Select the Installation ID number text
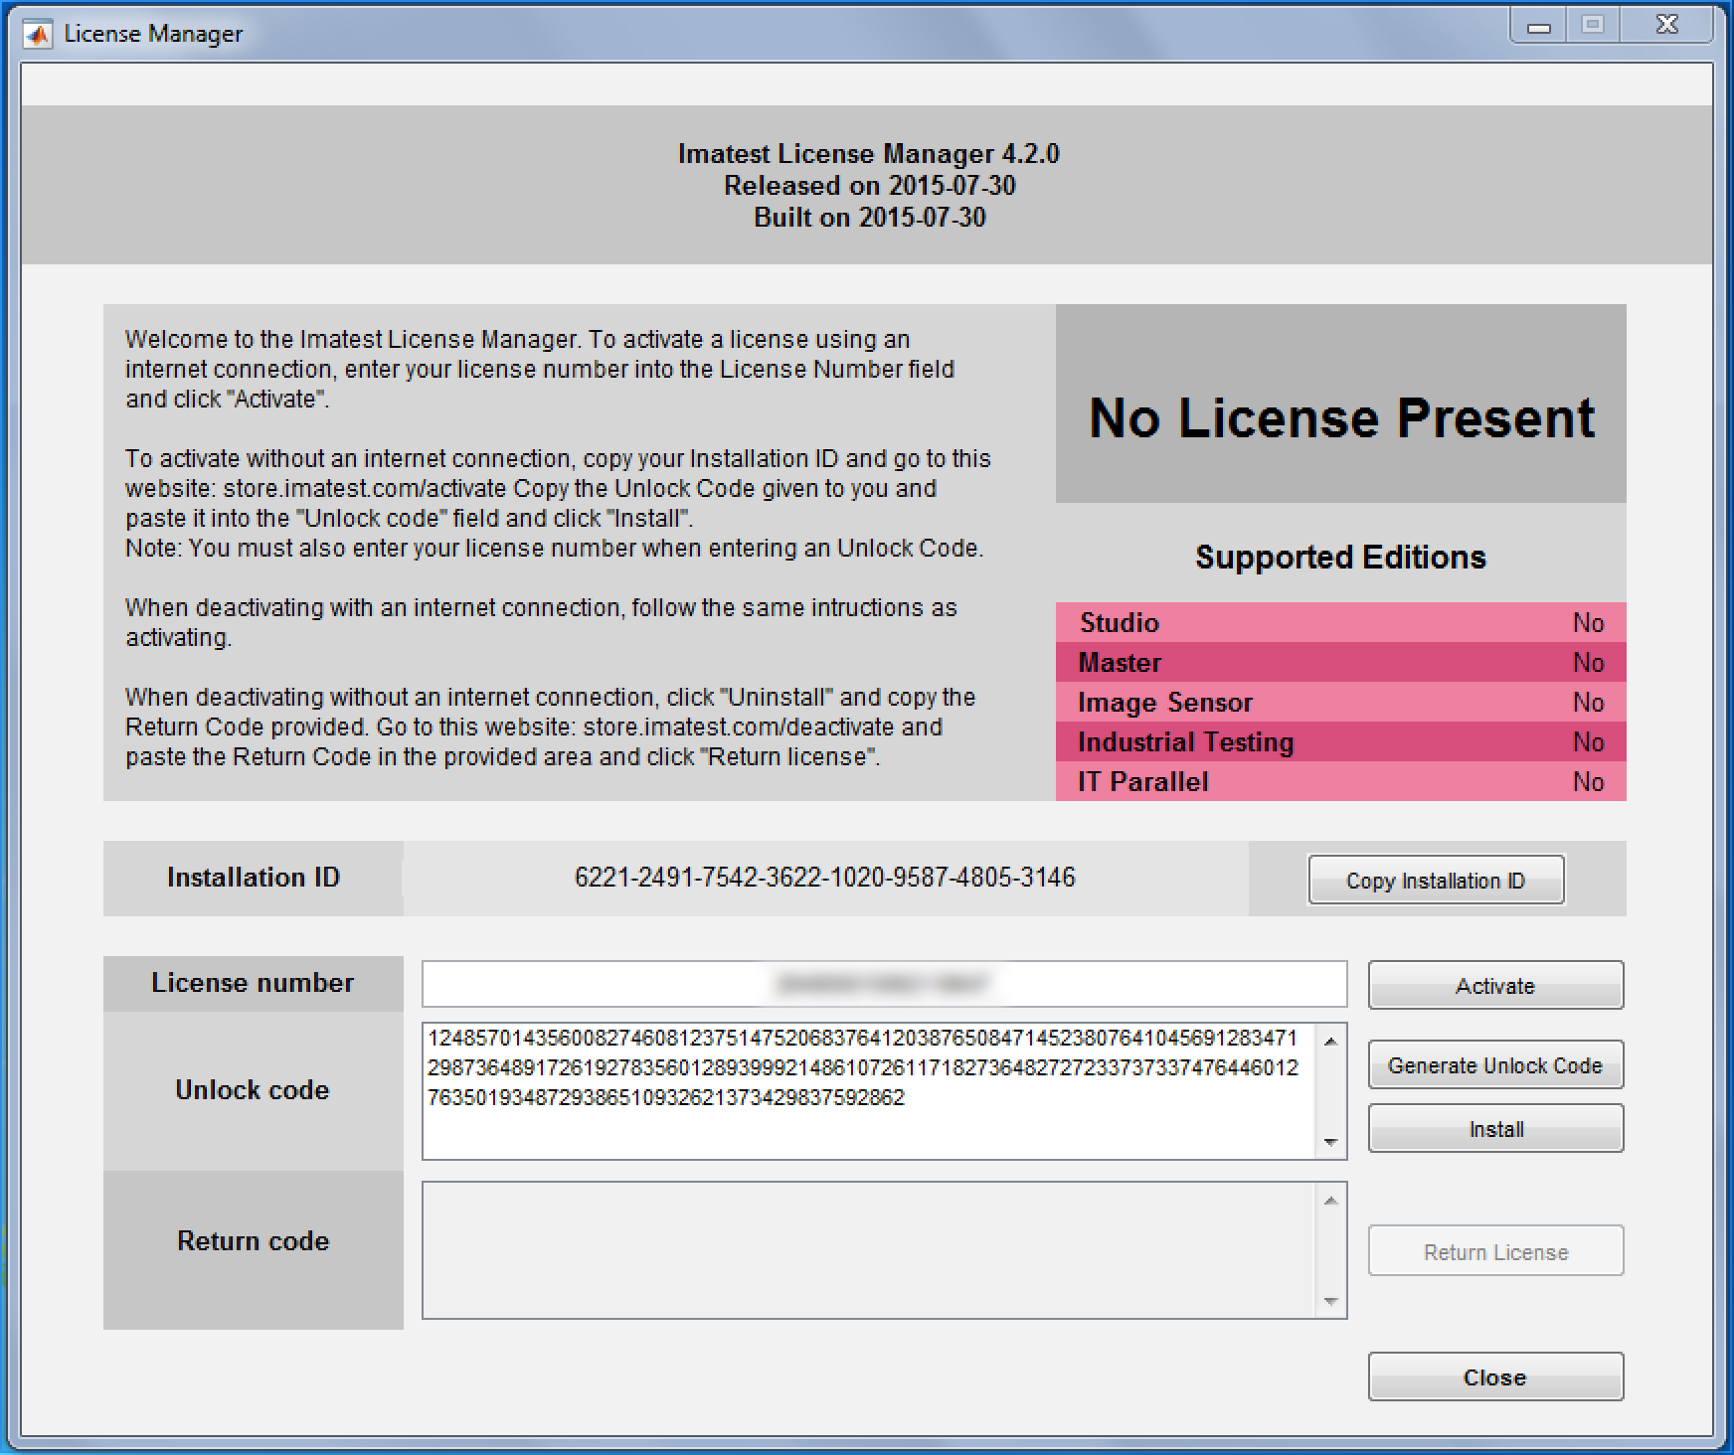Viewport: 1734px width, 1455px height. point(824,878)
